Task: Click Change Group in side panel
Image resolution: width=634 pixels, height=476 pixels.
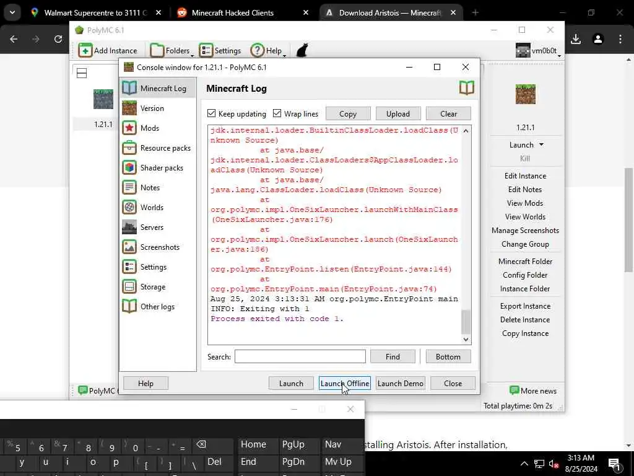Action: (x=525, y=244)
